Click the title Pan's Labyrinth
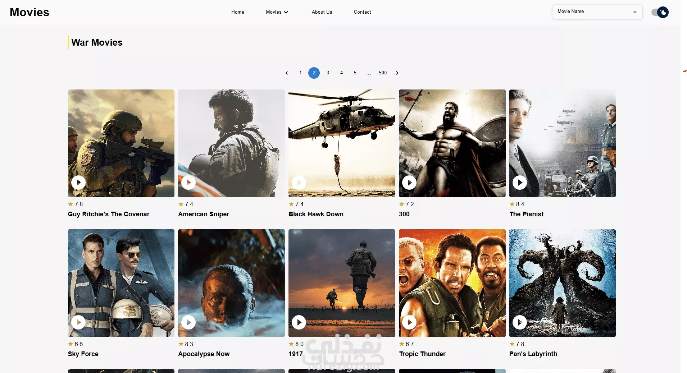Image resolution: width=687 pixels, height=373 pixels. (533, 354)
